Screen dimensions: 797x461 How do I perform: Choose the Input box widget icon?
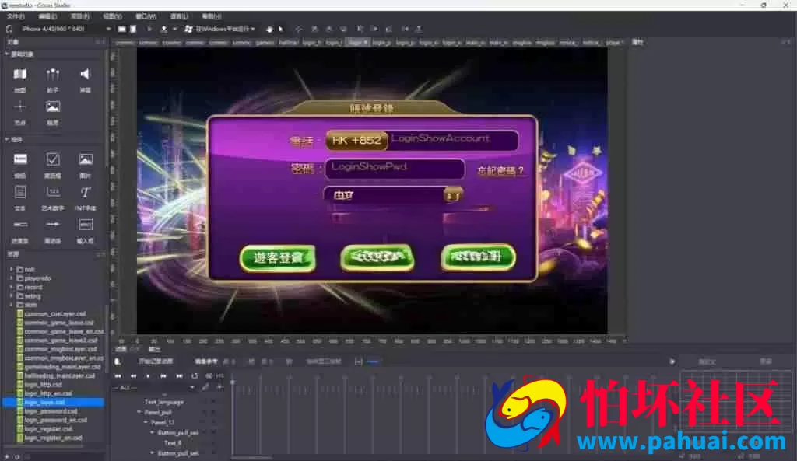(85, 225)
